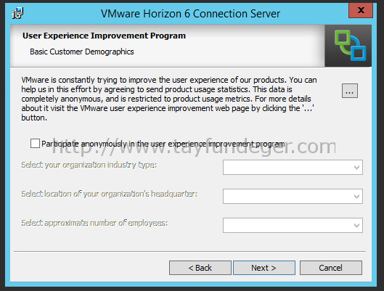The image size is (384, 291).
Task: Click the headquarter location dropdown arrow
Action: click(x=356, y=196)
